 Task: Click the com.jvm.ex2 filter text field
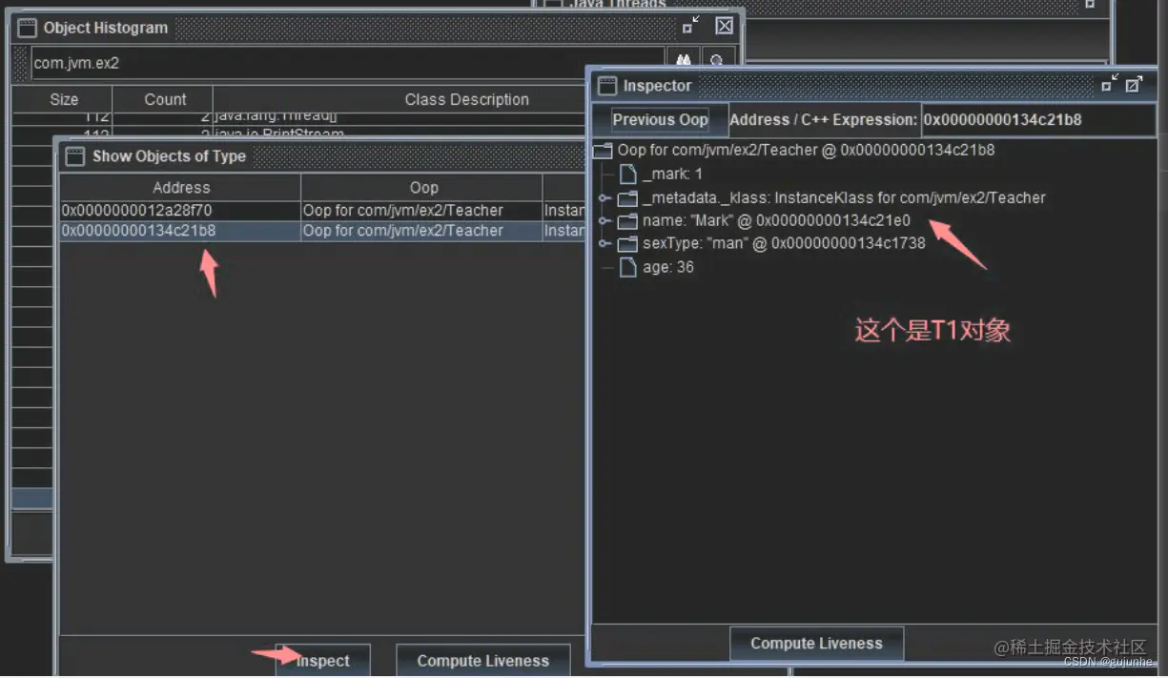(348, 63)
